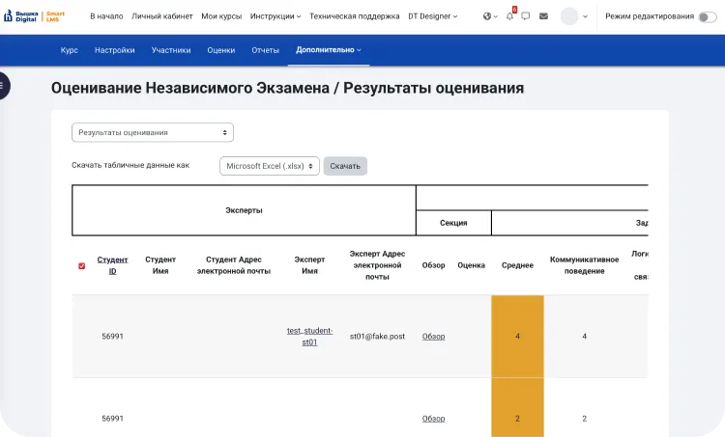This screenshot has width=725, height=437.
Task: Click the Обзор column header
Action: [433, 265]
